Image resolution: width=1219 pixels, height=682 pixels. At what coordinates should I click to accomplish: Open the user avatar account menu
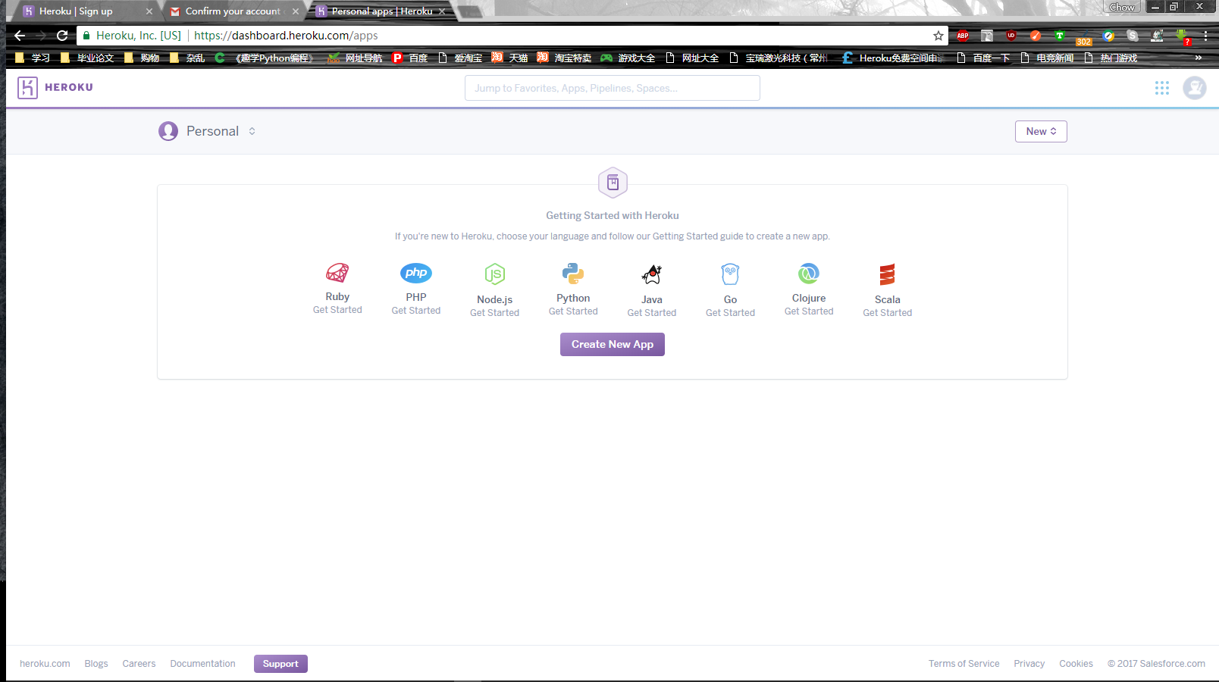pos(1195,88)
